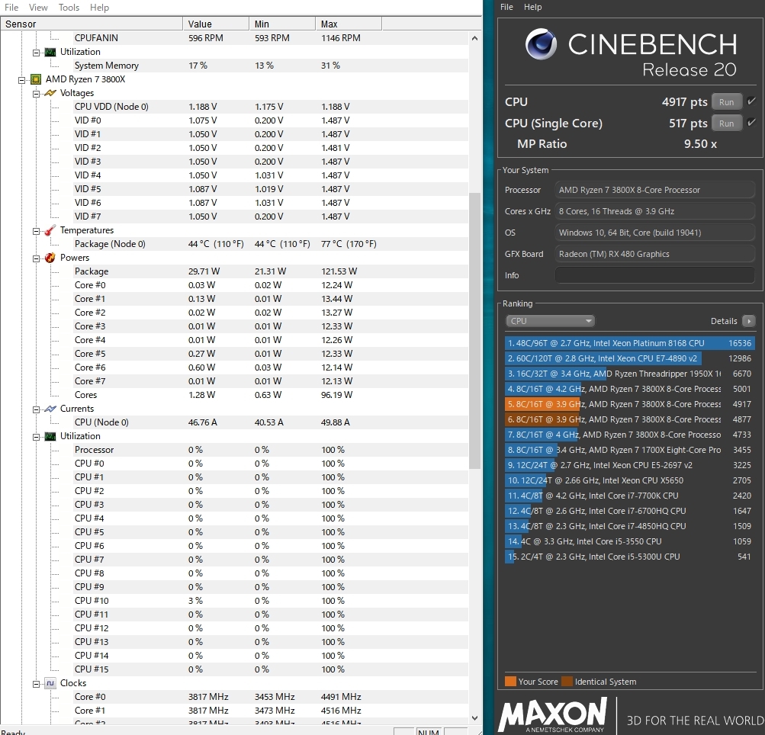The image size is (765, 735).
Task: Run the CPU Single Core benchmark
Action: [726, 124]
